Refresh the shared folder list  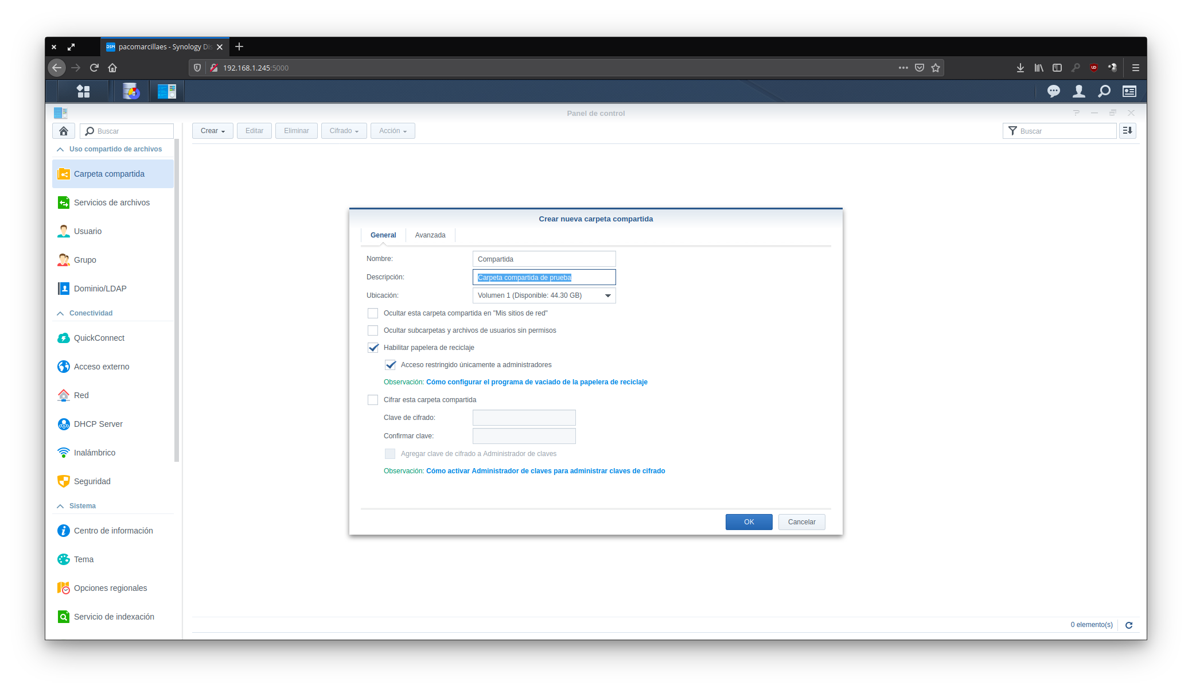[1128, 625]
